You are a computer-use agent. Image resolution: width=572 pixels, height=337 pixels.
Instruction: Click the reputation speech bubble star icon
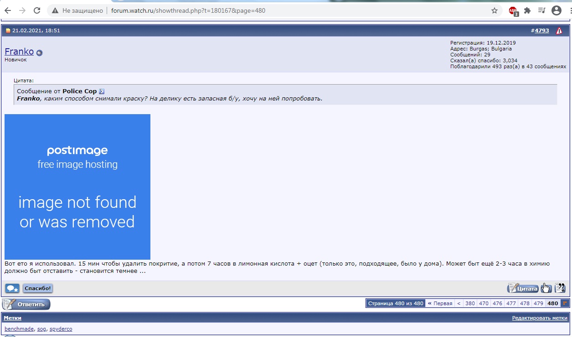[x=12, y=288]
